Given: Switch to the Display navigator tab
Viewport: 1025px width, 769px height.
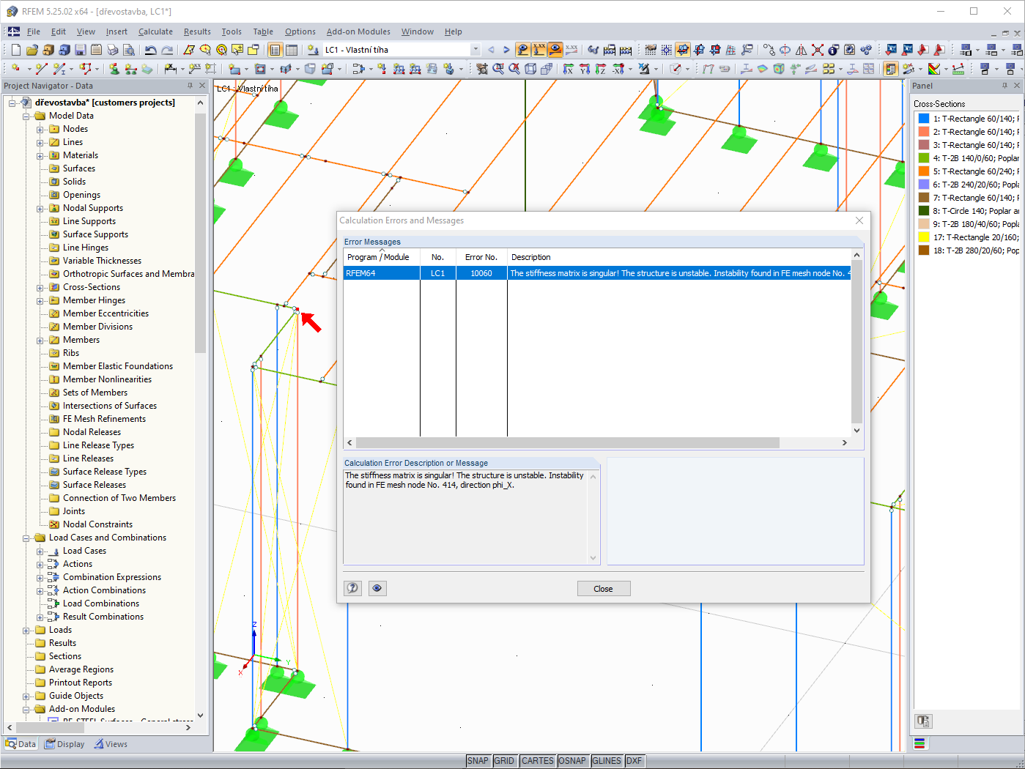Looking at the screenshot, I should (x=64, y=744).
